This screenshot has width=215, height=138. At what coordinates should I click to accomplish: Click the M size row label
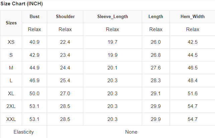point(11,68)
